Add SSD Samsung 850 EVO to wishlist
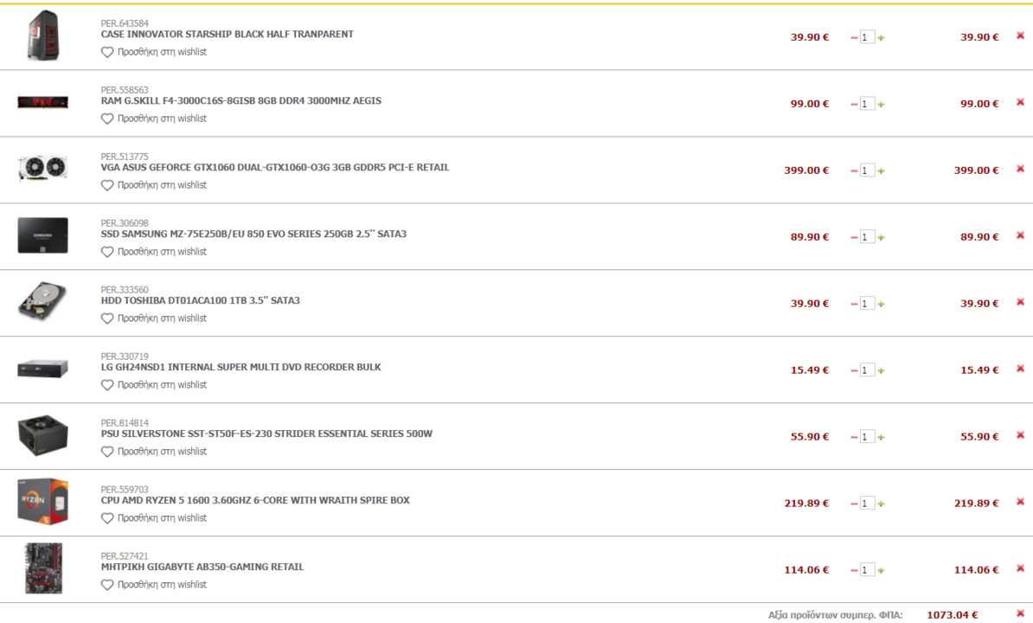This screenshot has width=1033, height=623. click(153, 252)
